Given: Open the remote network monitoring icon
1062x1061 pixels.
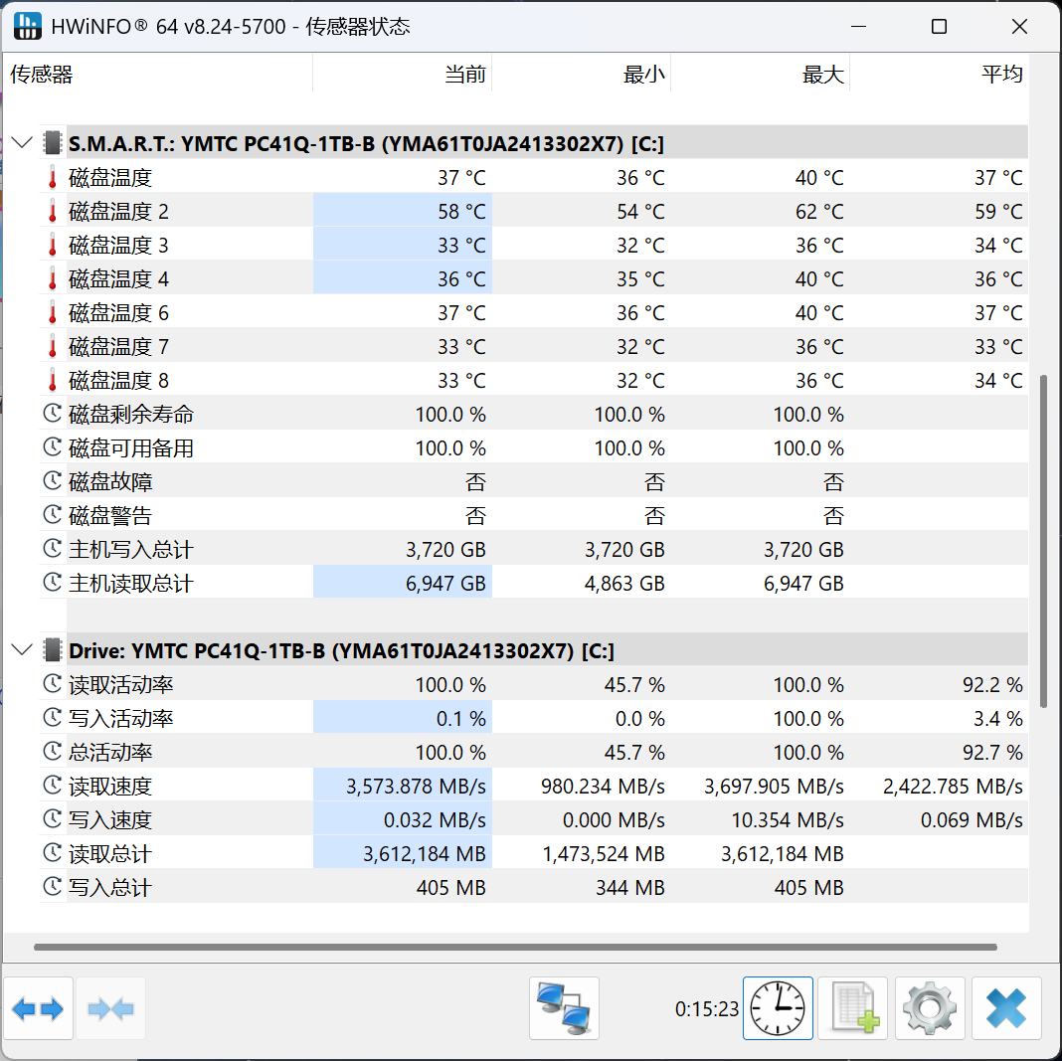Looking at the screenshot, I should point(564,1009).
